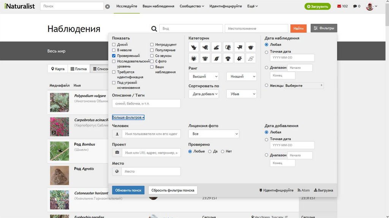This screenshot has height=218, width=389.
Task: Open the Месяцы Выберите dropdown
Action: point(304,85)
